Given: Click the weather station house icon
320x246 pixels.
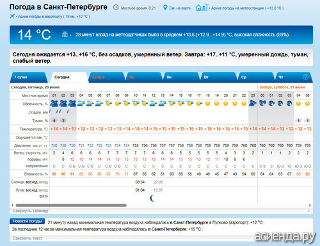Looking at the screenshot, I should point(202,8).
